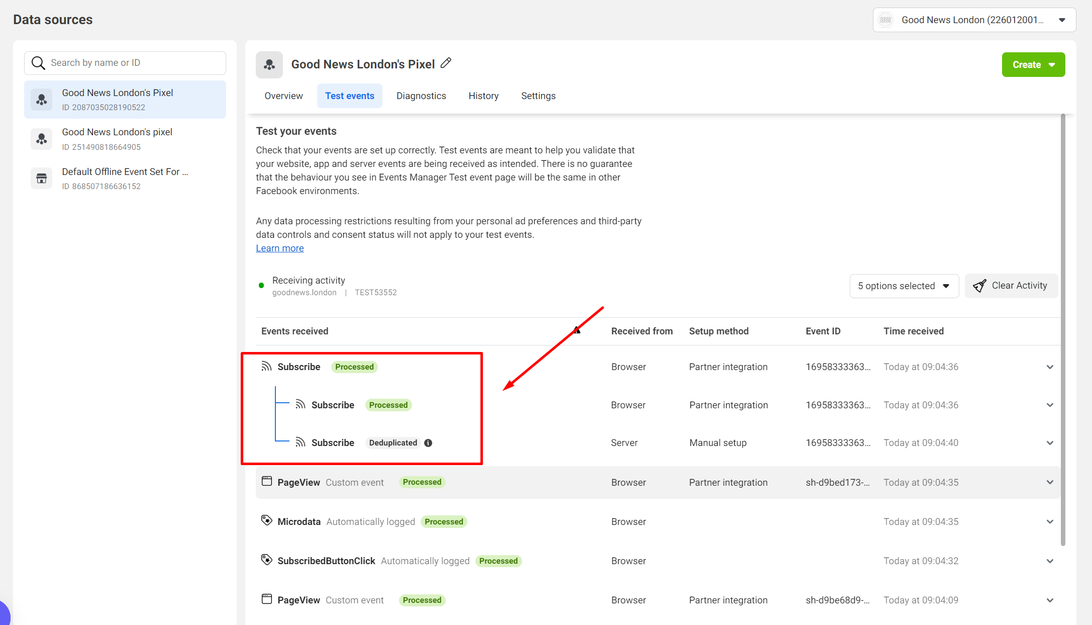The height and width of the screenshot is (625, 1092).
Task: Click the Processed badge on PageView 09:04:09
Action: click(x=422, y=600)
